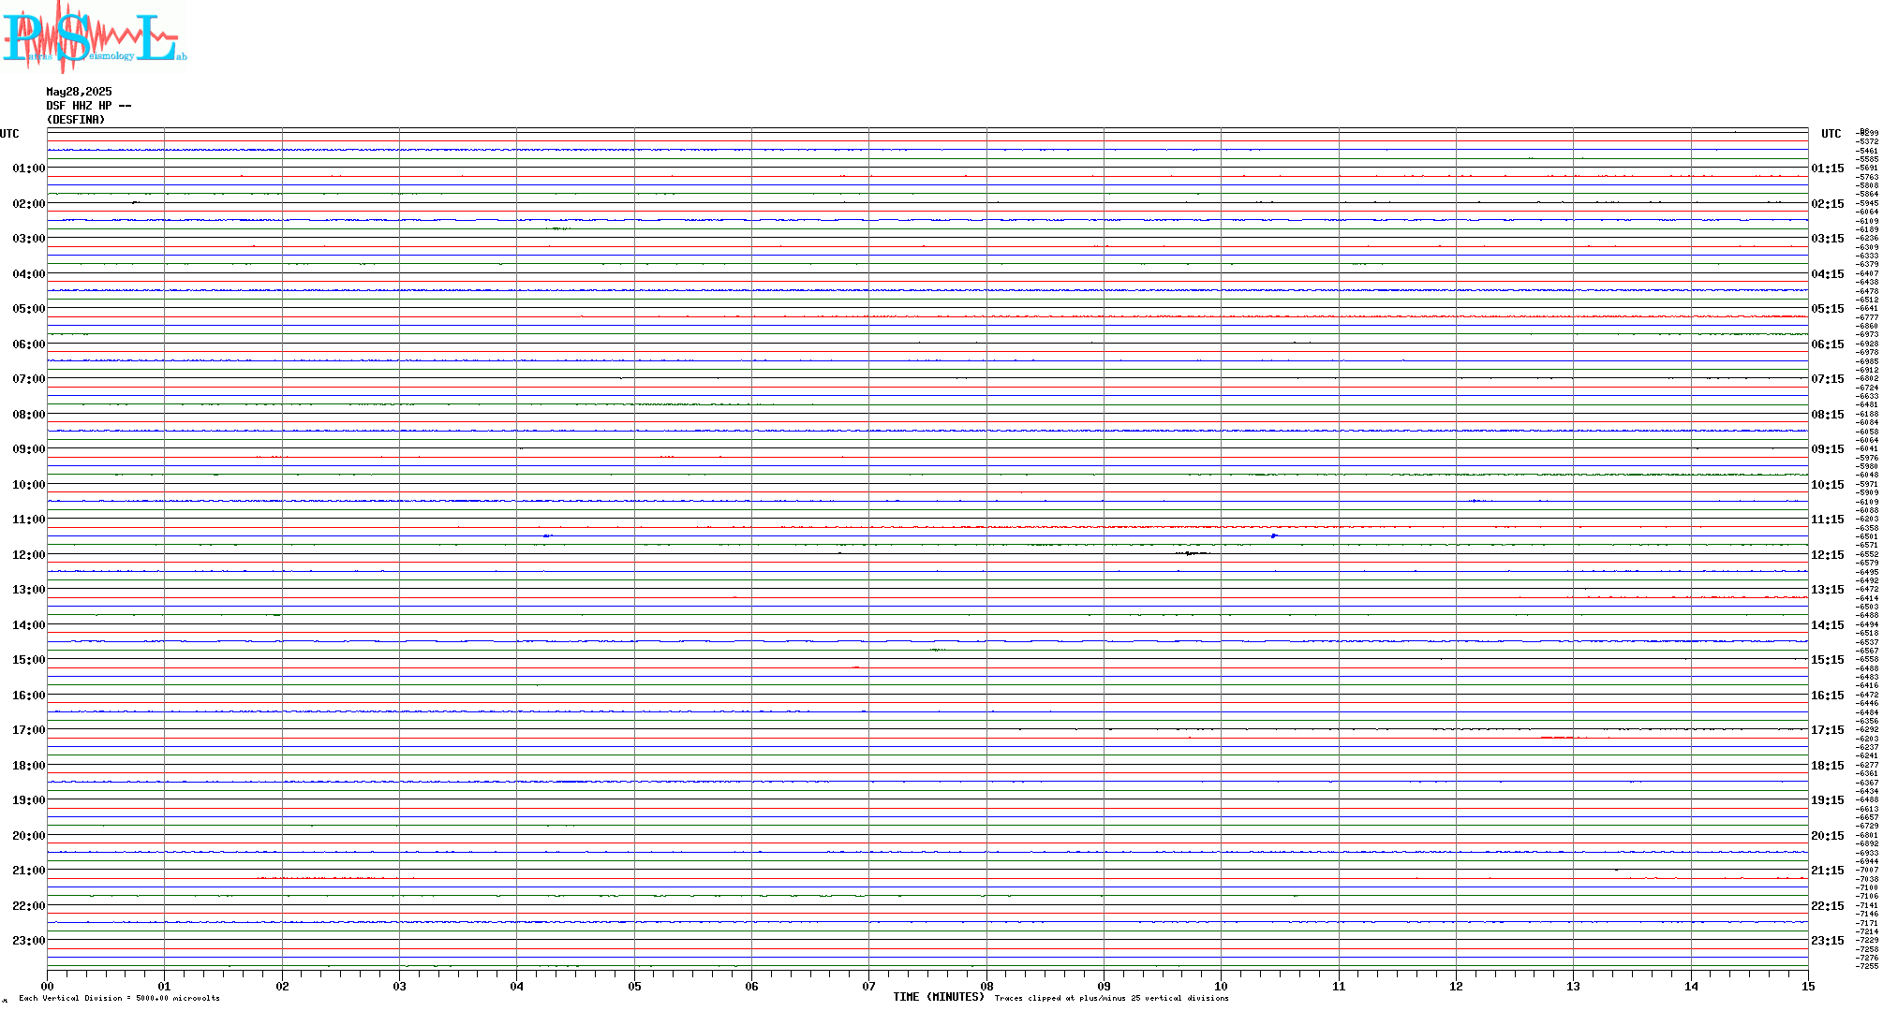Screen dimensions: 1883x1011
Task: Click the '22:00' hour label
Action: click(29, 906)
